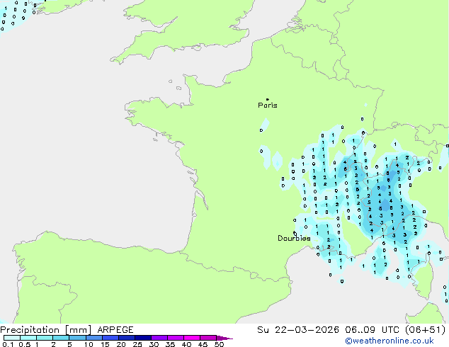This screenshot has width=449, height=347.
Task: Select the 25–30 mm dark blue swatch
Action: (x=143, y=338)
